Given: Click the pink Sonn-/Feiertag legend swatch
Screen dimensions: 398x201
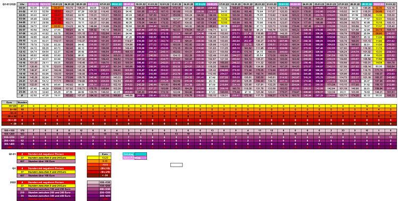Looking at the screenshot, I should pos(141,158).
